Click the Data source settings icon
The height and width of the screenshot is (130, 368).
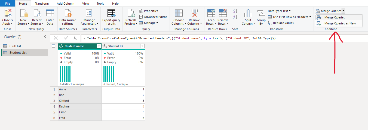click(68, 14)
